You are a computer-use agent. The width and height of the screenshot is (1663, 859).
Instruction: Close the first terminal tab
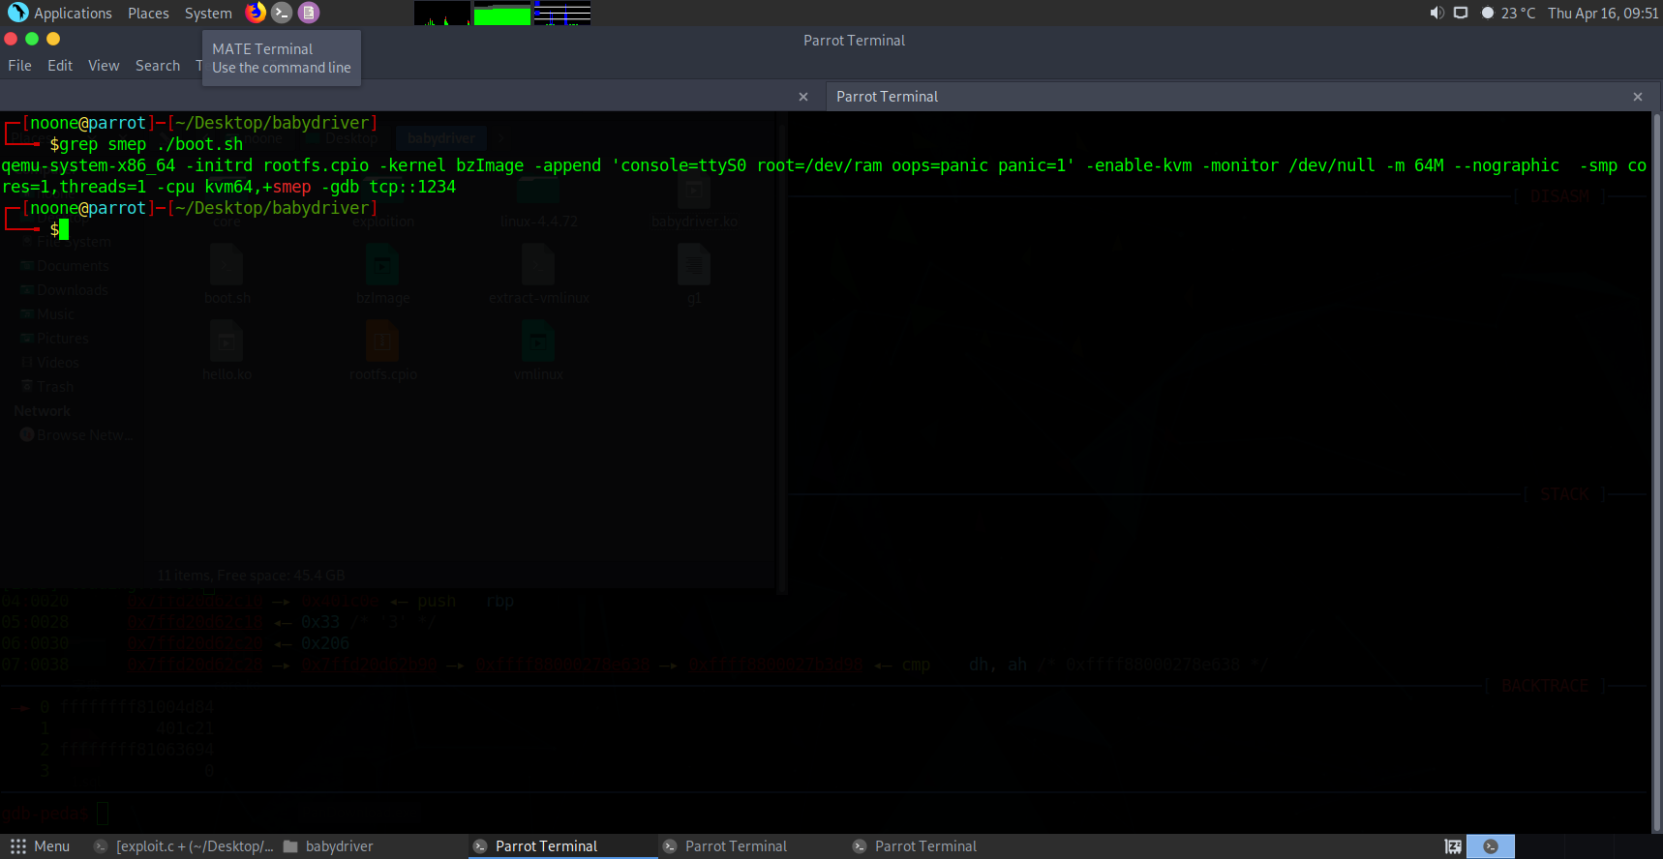tap(803, 97)
